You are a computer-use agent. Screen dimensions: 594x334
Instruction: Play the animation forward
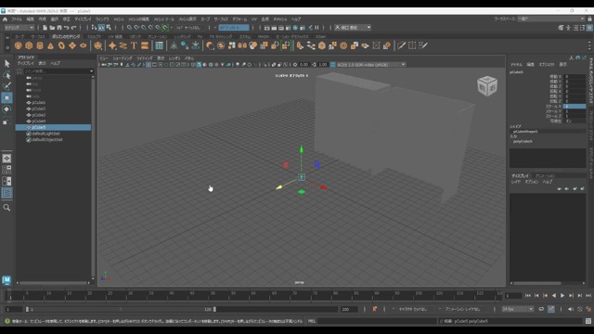pyautogui.click(x=562, y=295)
